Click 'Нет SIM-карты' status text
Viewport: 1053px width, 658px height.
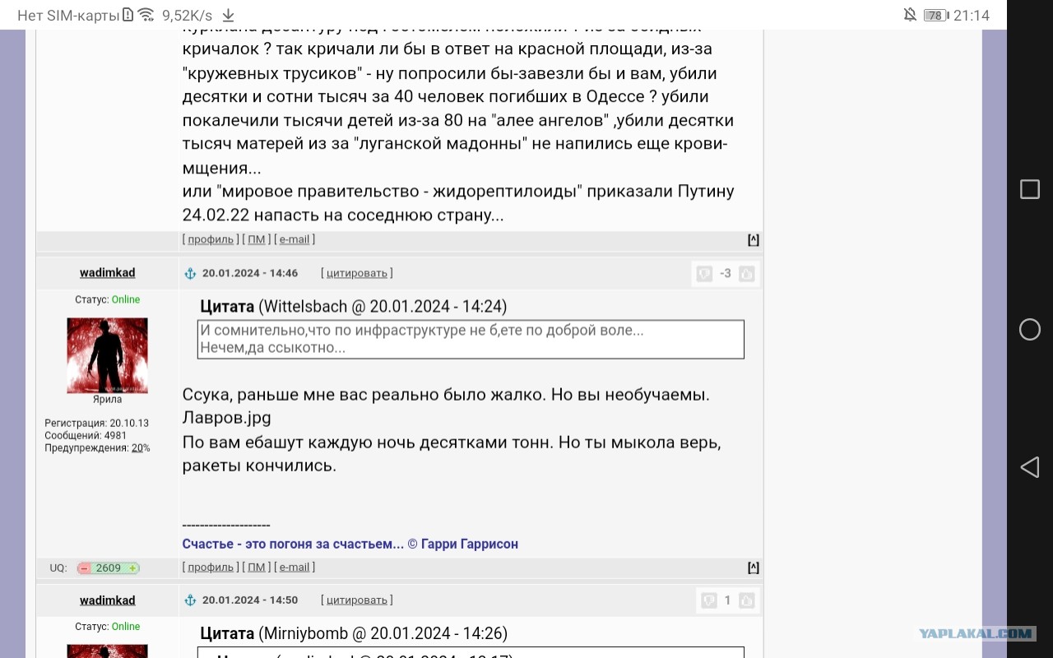[68, 15]
